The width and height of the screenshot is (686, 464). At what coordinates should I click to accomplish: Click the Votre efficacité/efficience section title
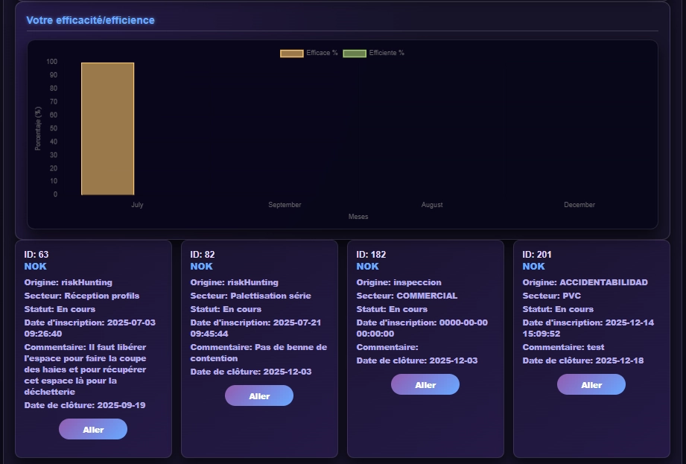(x=90, y=21)
